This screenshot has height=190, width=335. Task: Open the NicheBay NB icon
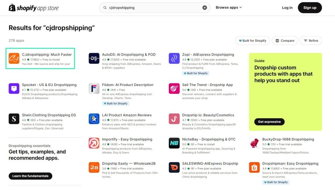pyautogui.click(x=174, y=143)
